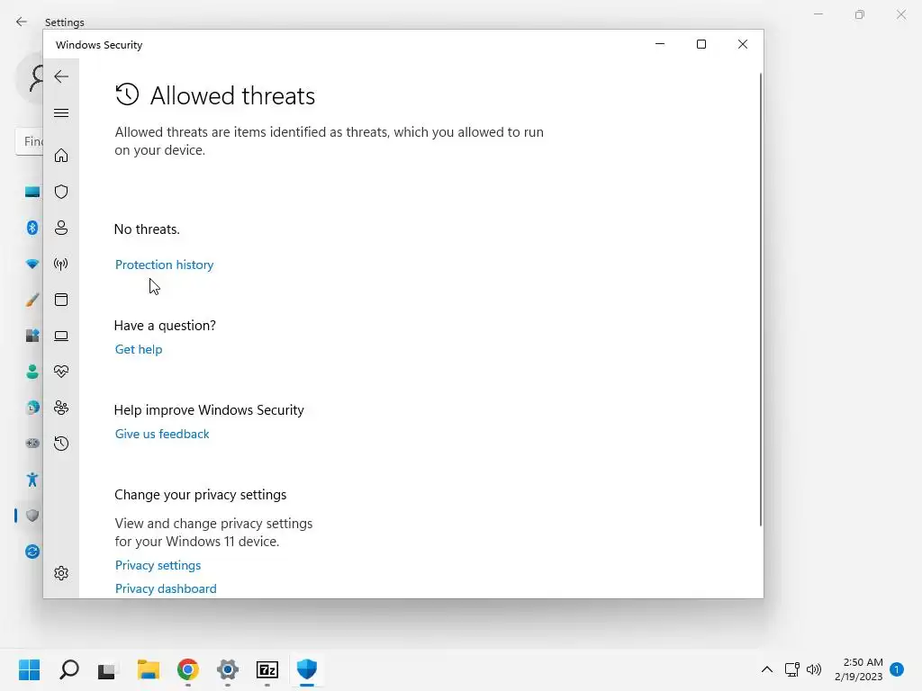Select Accounts category in Settings sidebar
922x691 pixels.
[32, 372]
